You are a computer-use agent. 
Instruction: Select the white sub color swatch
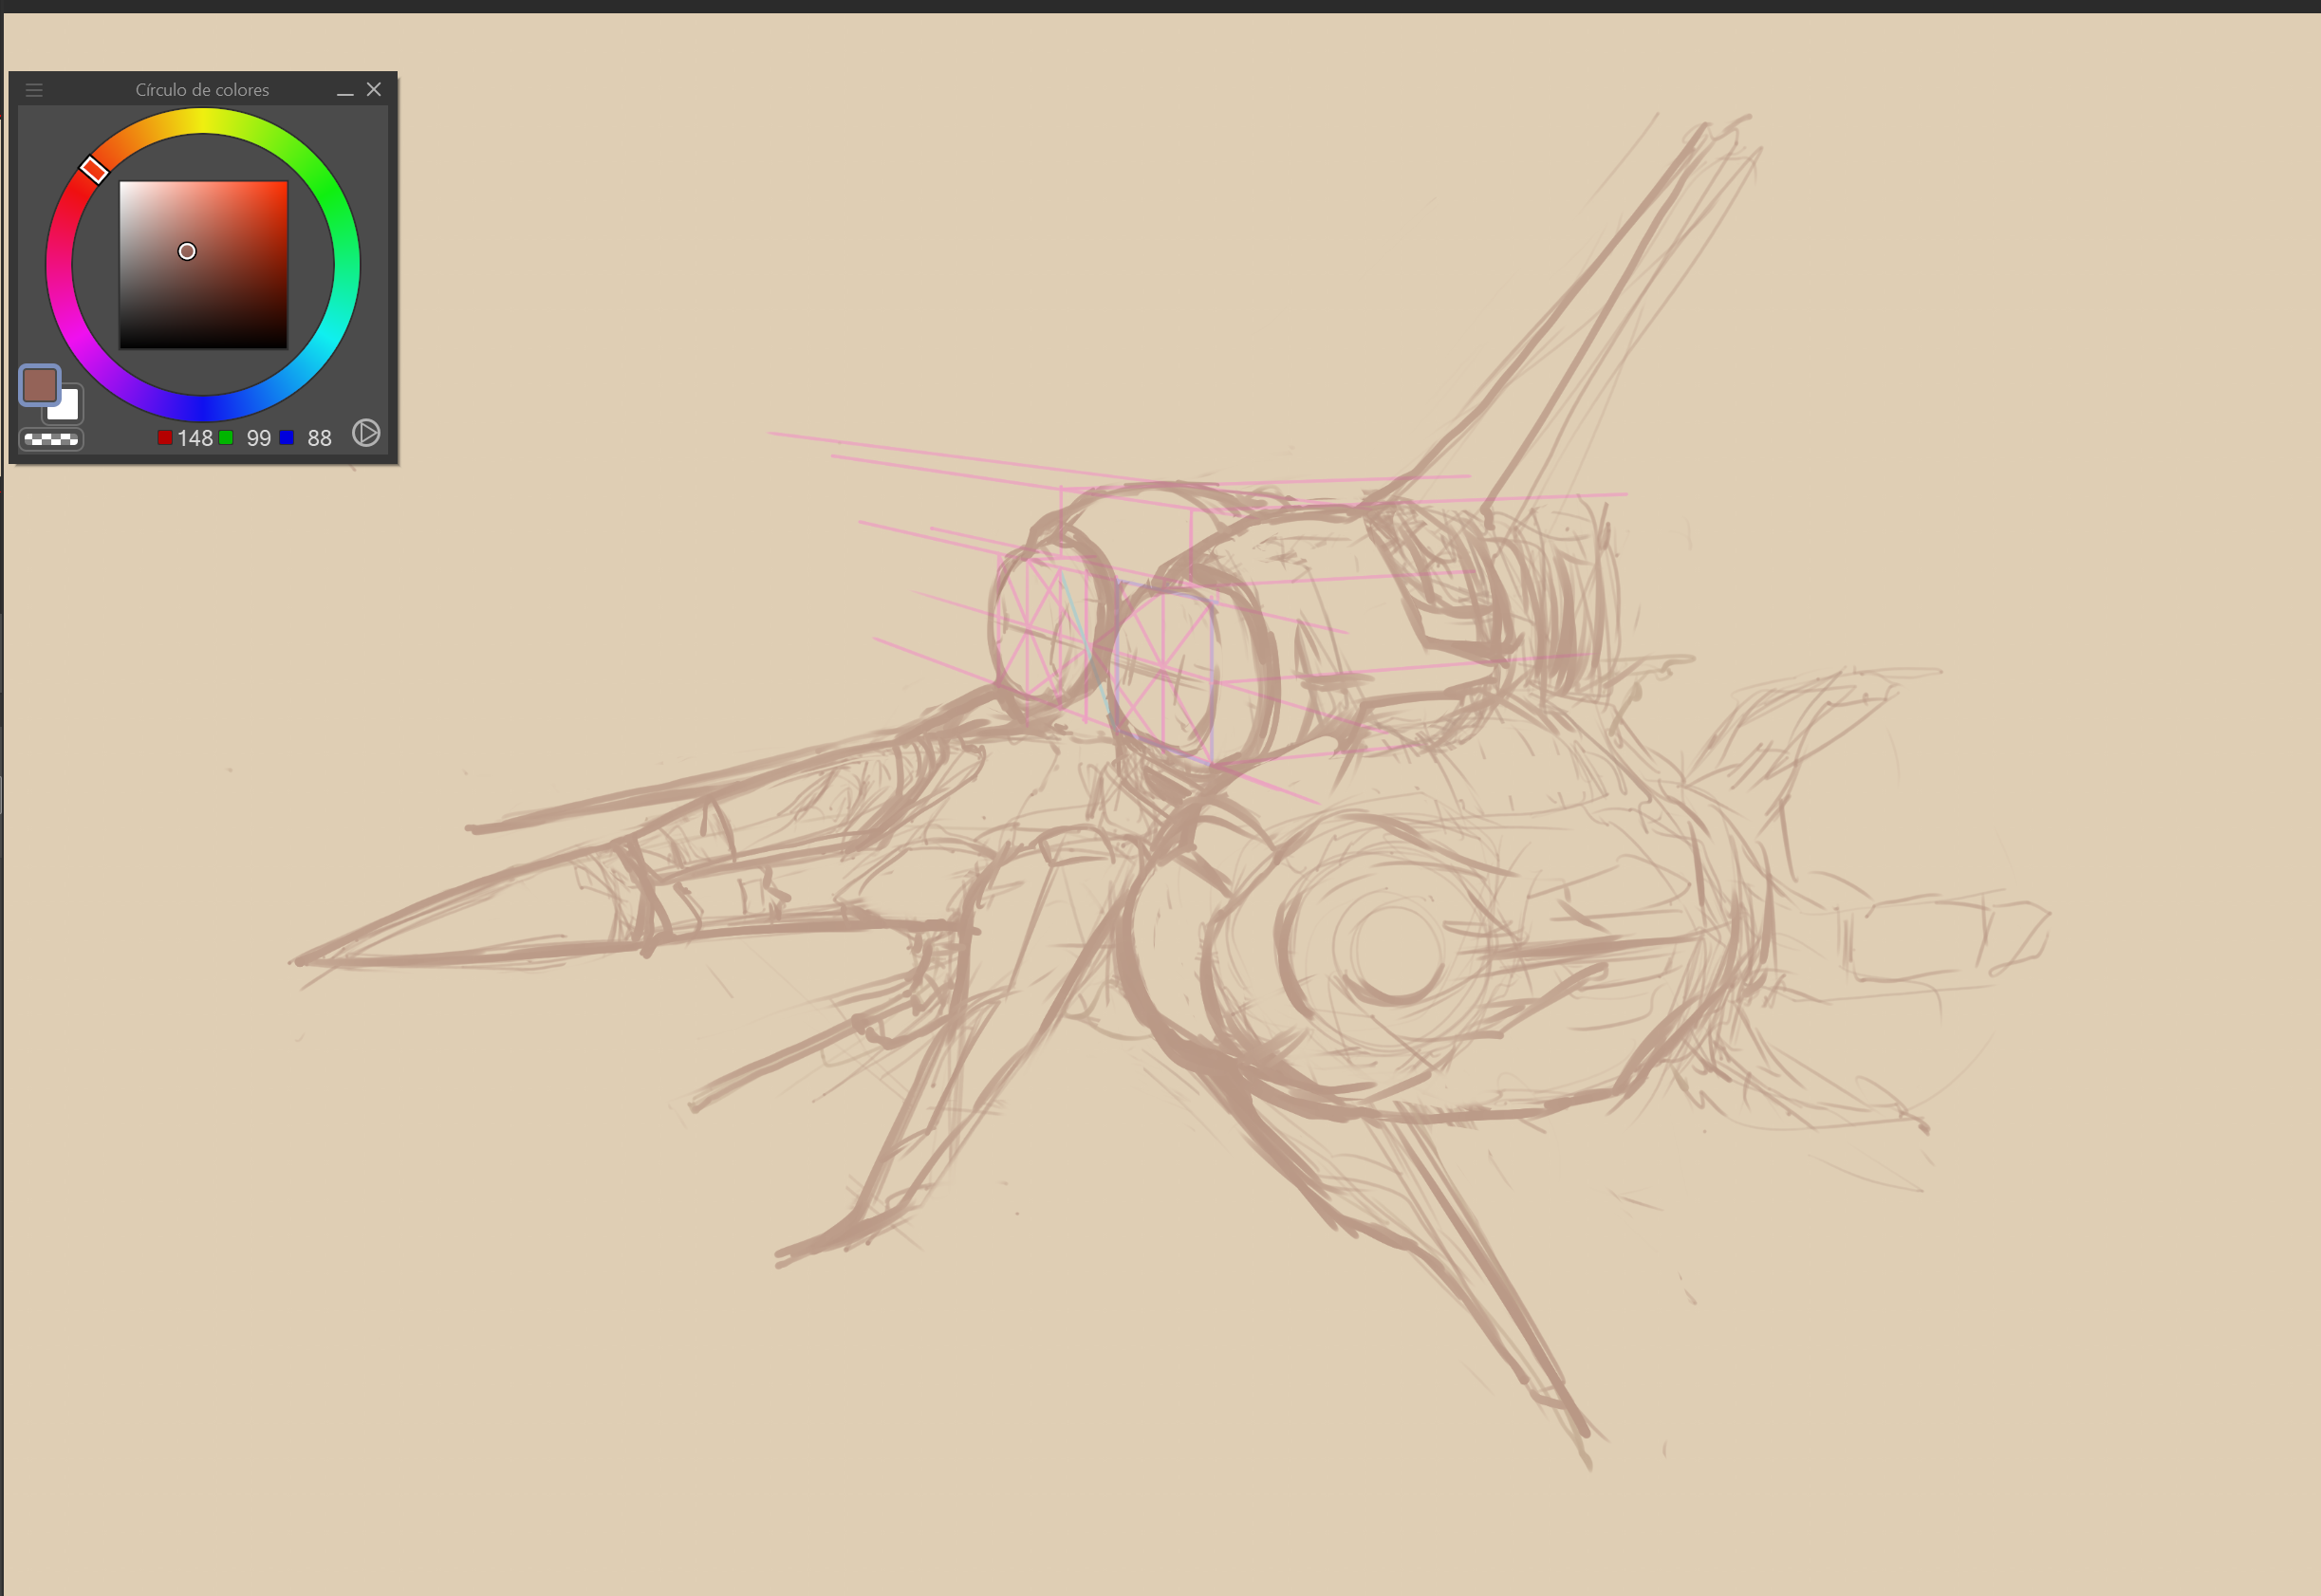click(69, 409)
